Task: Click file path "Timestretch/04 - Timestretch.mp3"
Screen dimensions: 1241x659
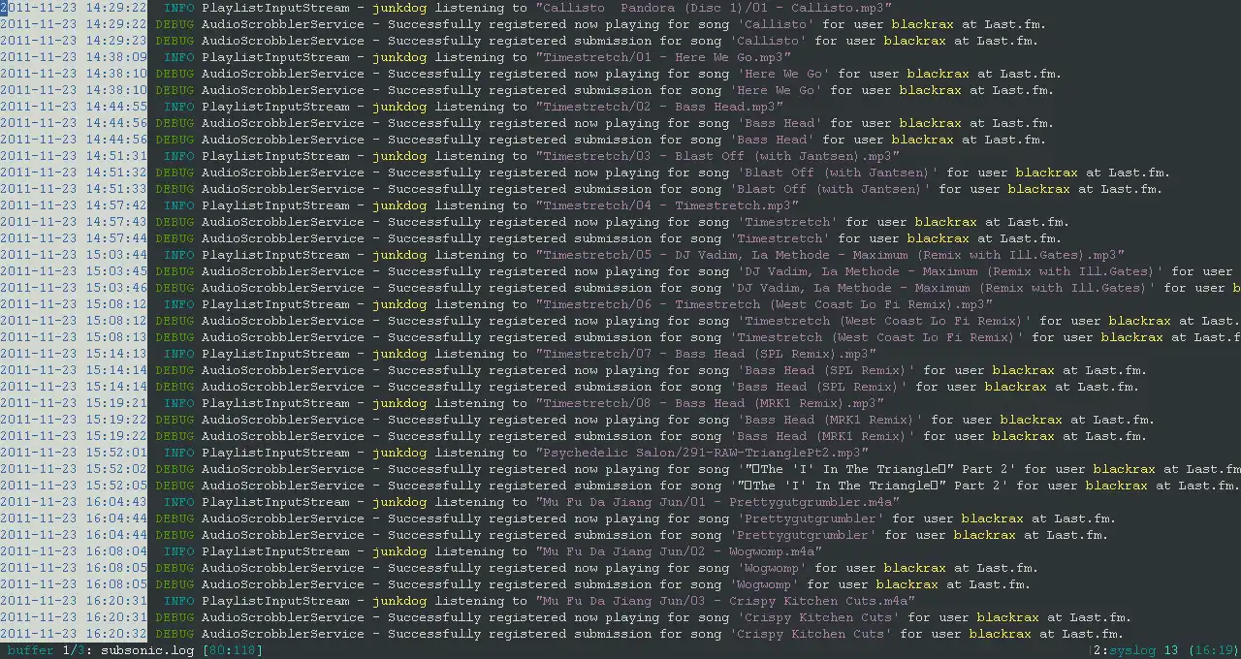Action: tap(667, 205)
